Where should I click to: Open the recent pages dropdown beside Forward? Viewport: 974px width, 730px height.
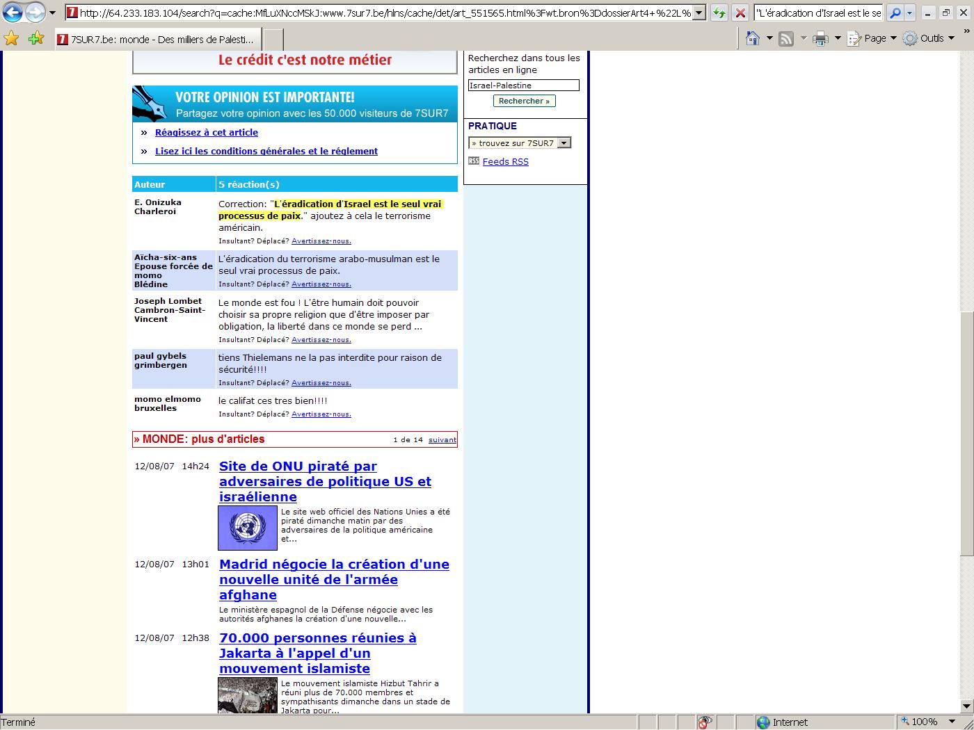click(52, 13)
